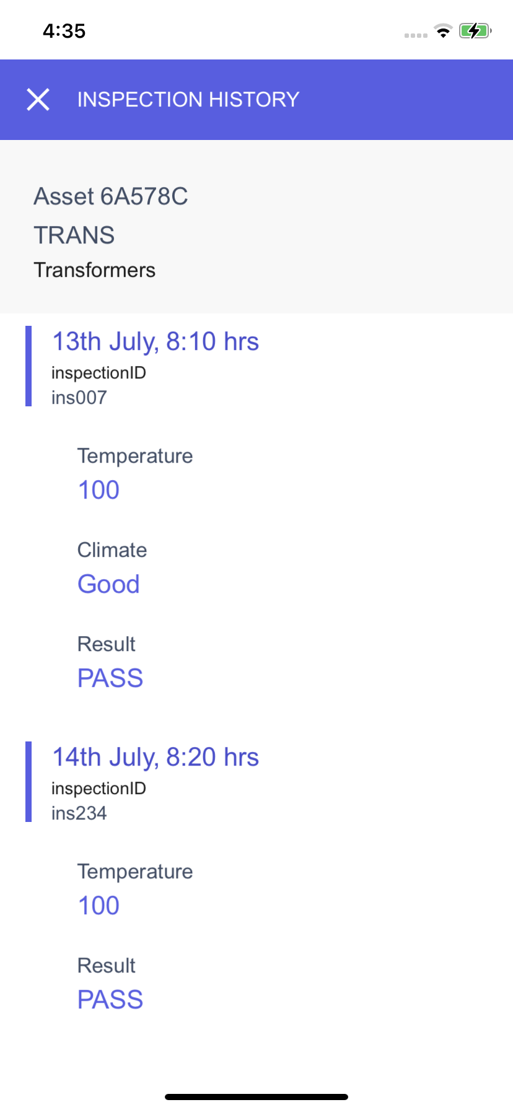This screenshot has width=513, height=1110.
Task: Open the 13th July, 8:10 hrs inspection
Action: [x=156, y=341]
